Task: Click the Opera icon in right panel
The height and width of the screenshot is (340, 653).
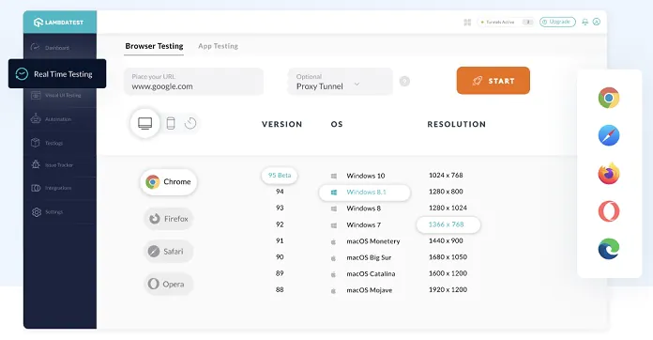Action: [x=609, y=211]
